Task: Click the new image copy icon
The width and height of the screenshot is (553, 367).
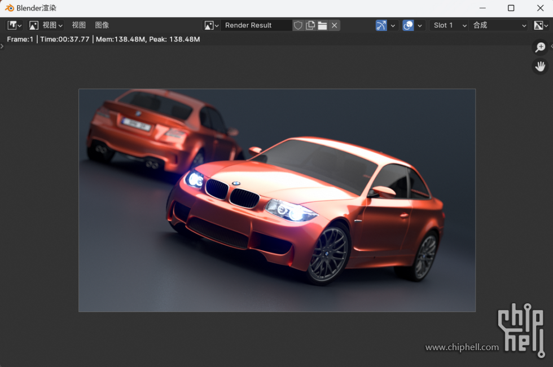Action: pyautogui.click(x=310, y=25)
